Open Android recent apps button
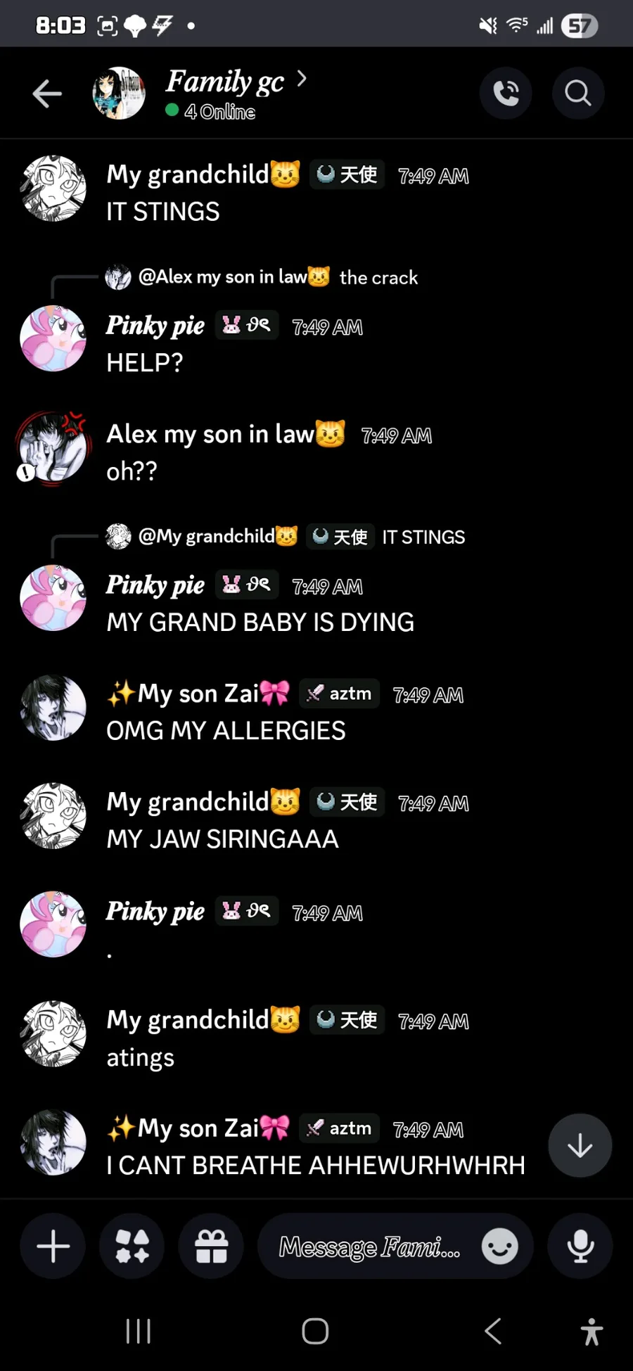The height and width of the screenshot is (1371, 633). coord(139,1331)
